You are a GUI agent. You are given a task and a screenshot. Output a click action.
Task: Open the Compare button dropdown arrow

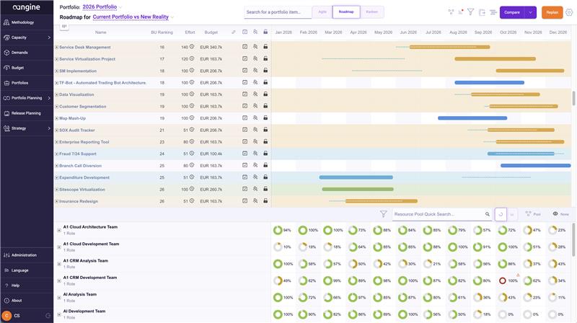point(530,12)
